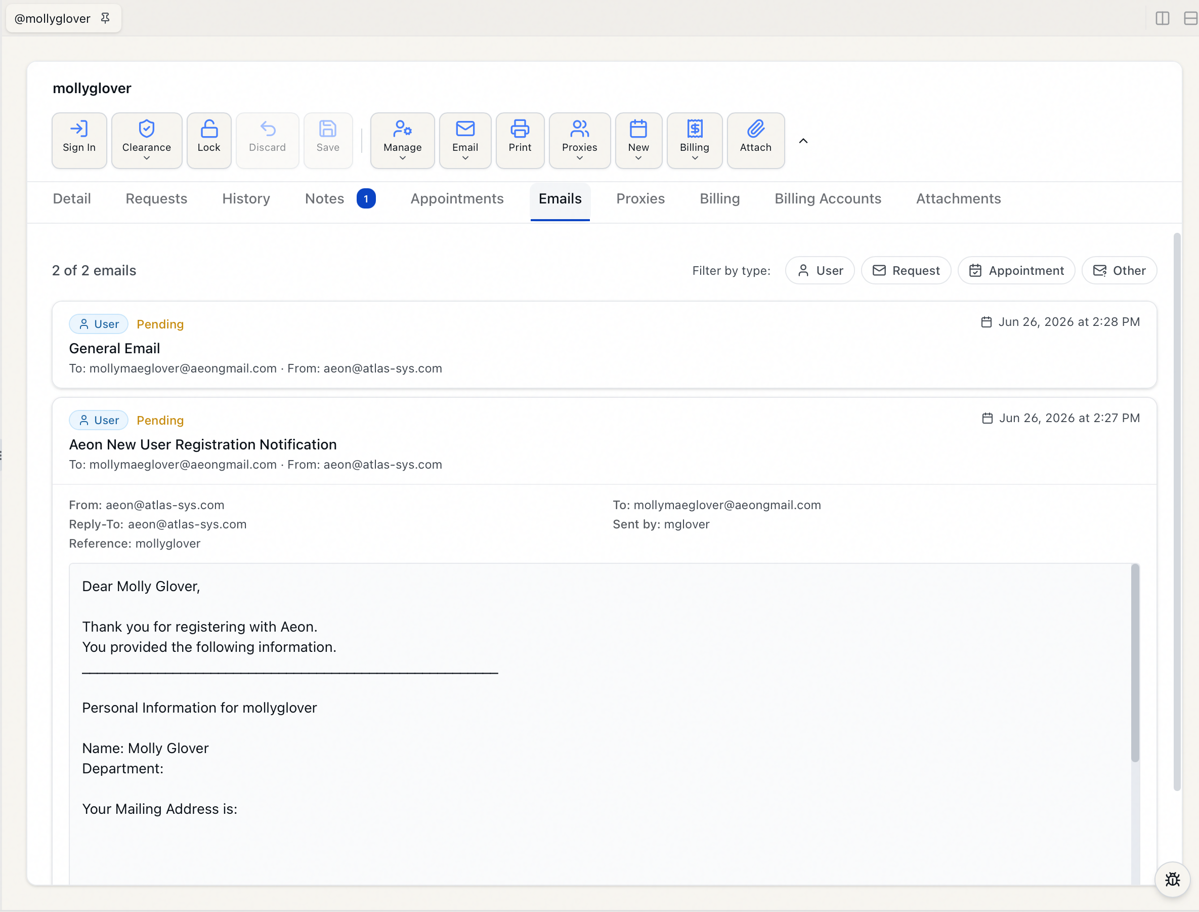Click the split vertical layout icon
This screenshot has width=1199, height=912.
tap(1162, 18)
